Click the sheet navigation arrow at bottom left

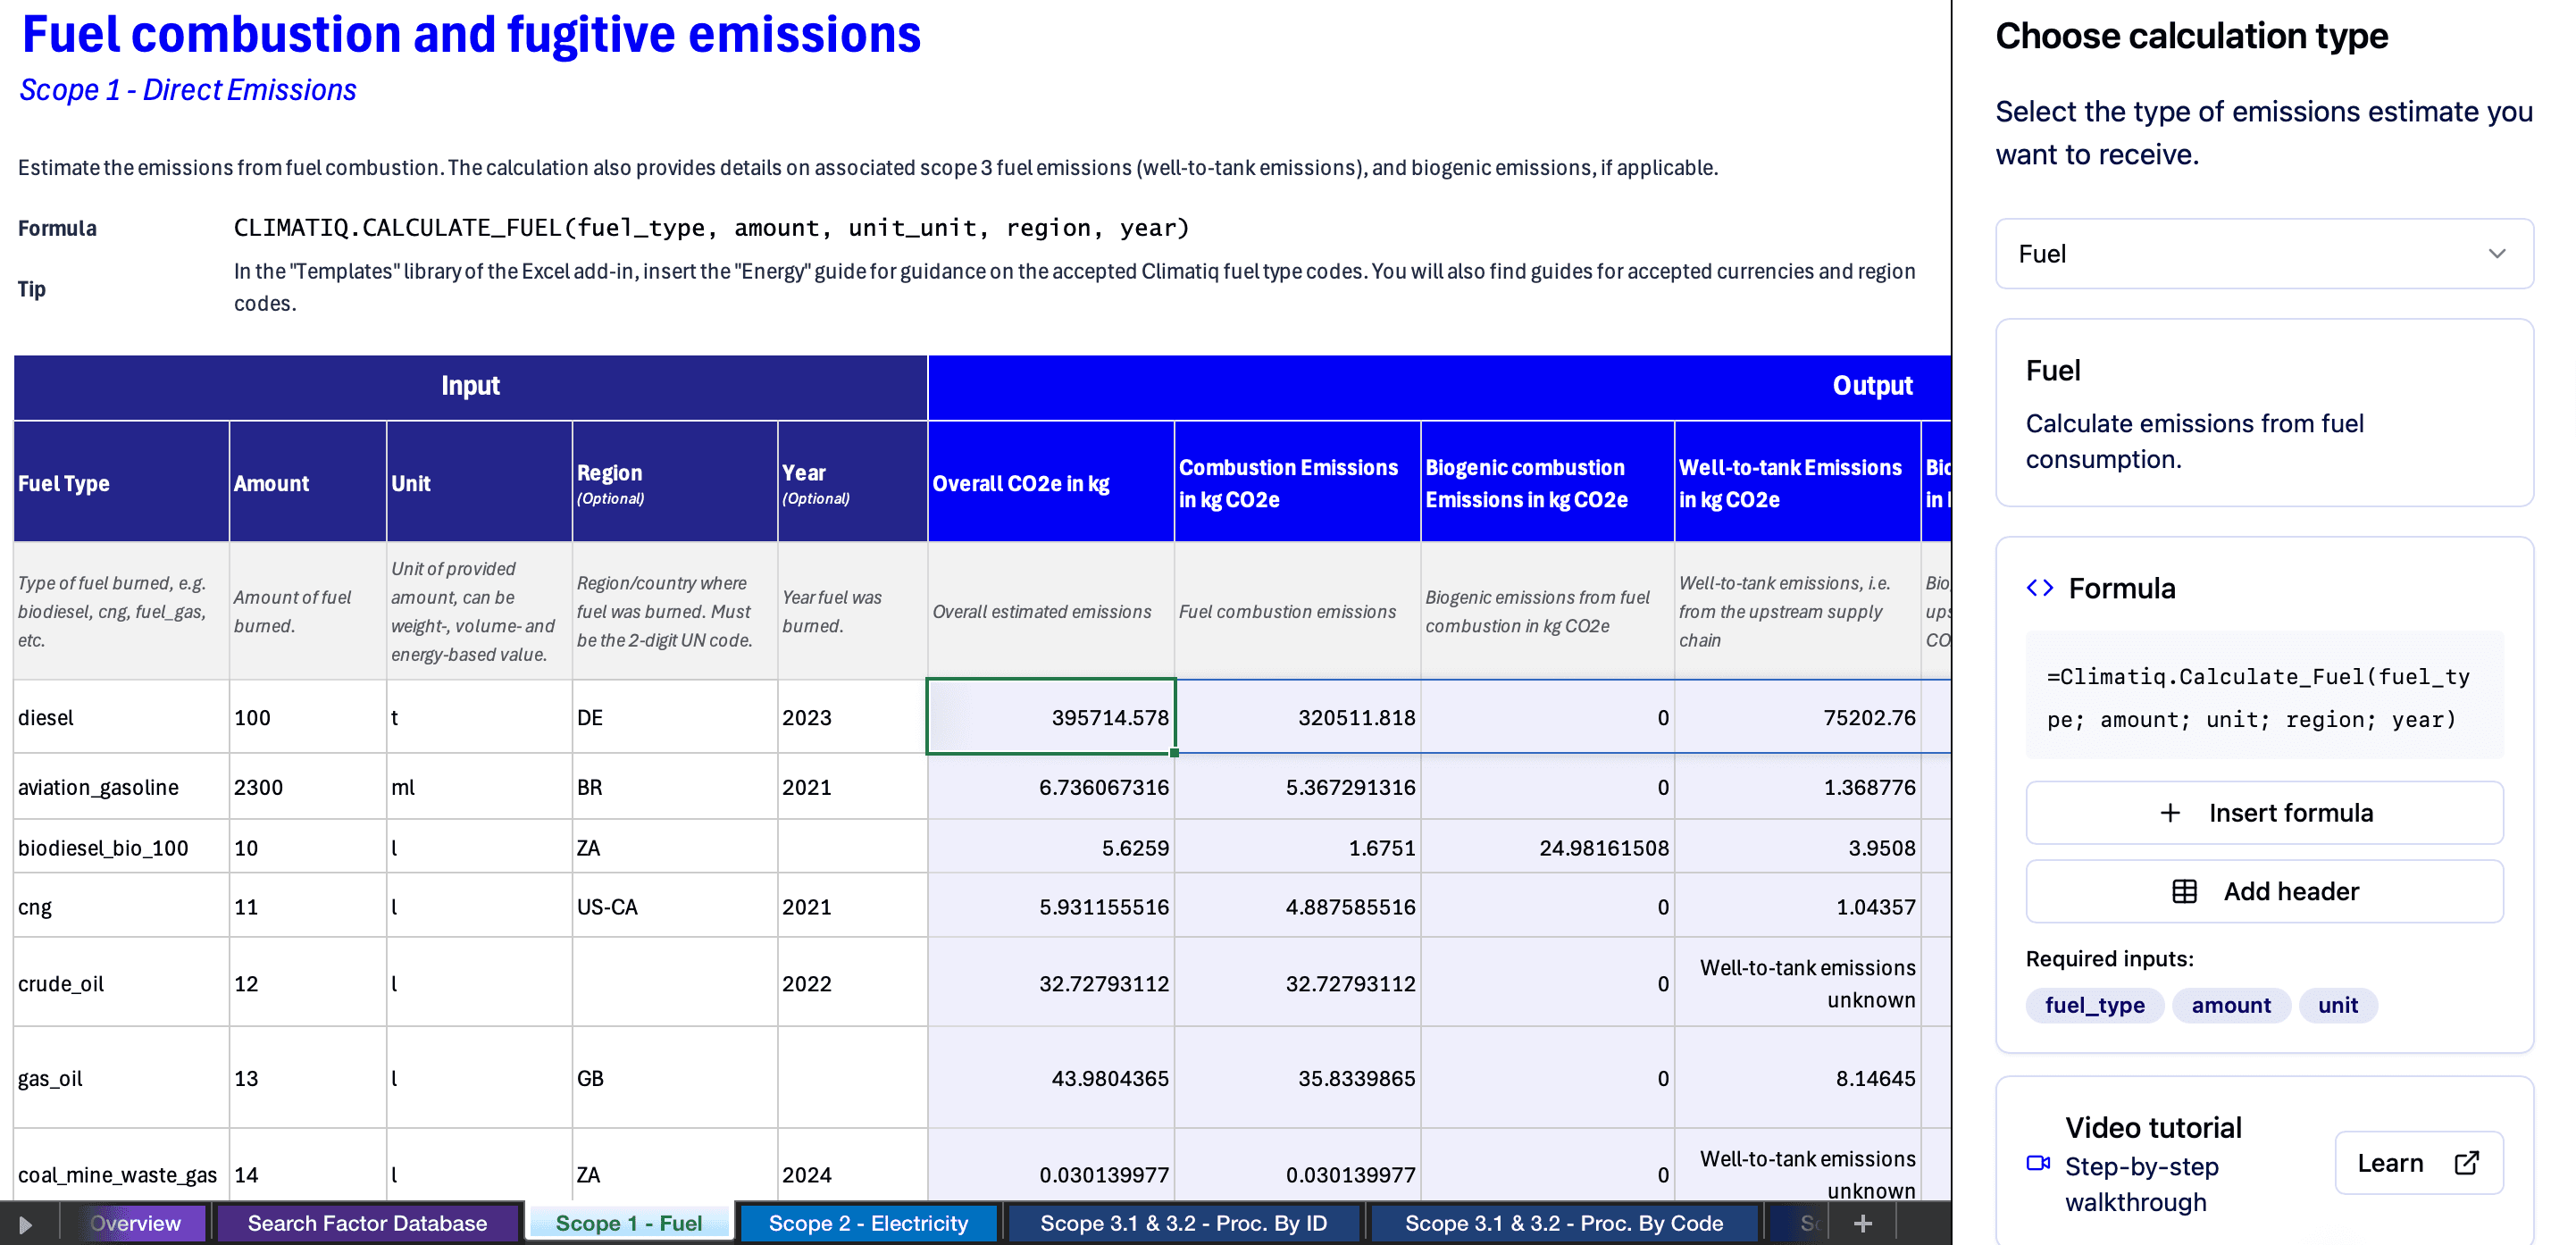click(x=25, y=1222)
